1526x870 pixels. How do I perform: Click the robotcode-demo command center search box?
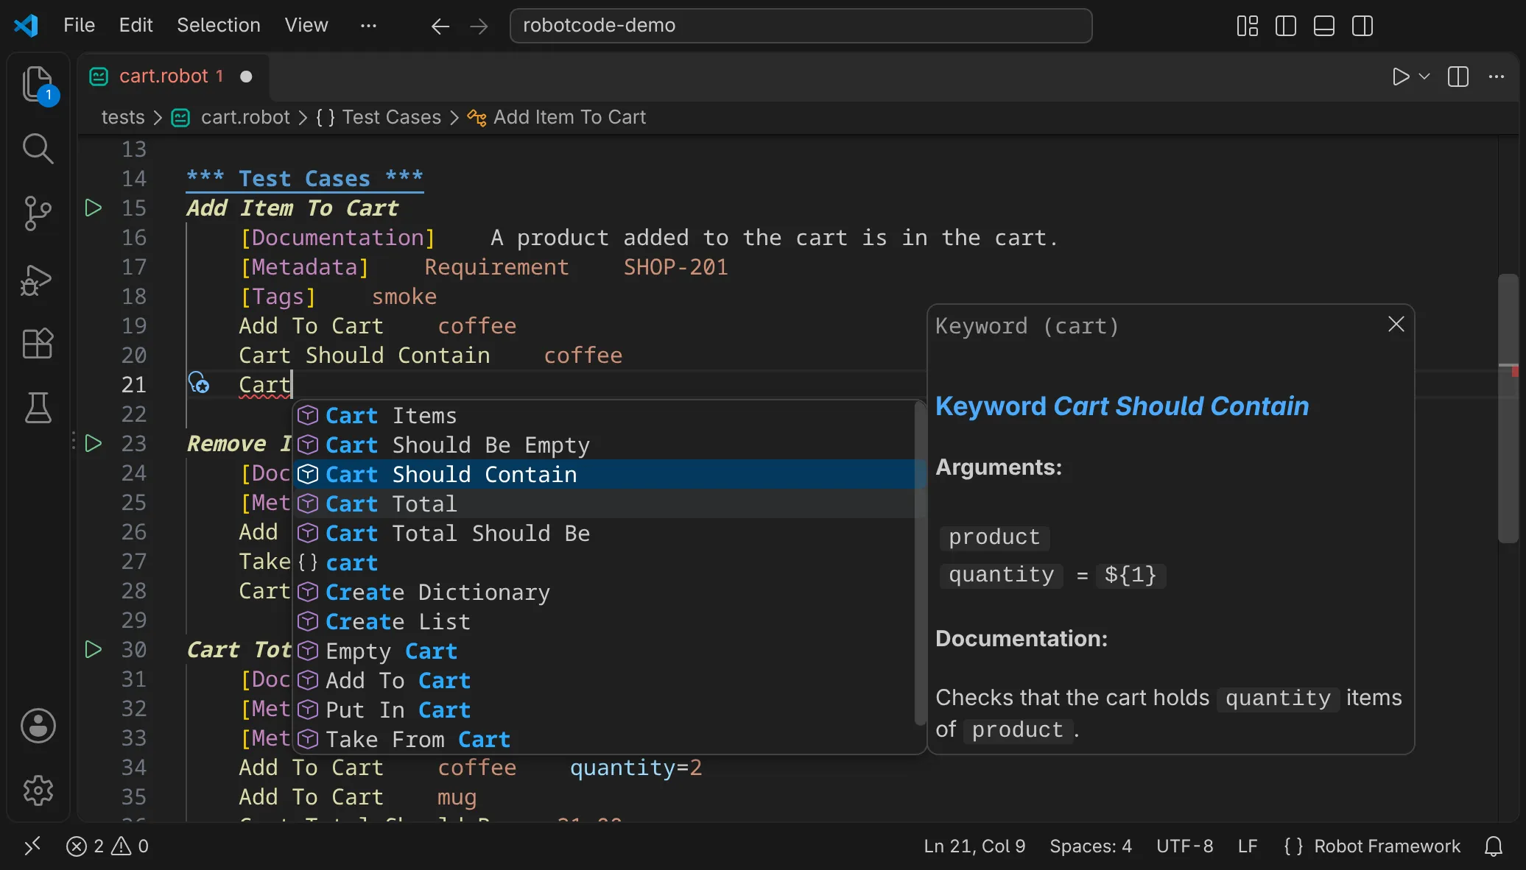pos(801,26)
